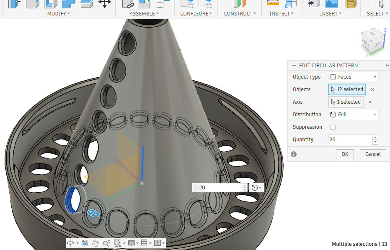Activate the Zoom magnifier tool
Viewport: 390px width, 250px height.
click(x=106, y=243)
